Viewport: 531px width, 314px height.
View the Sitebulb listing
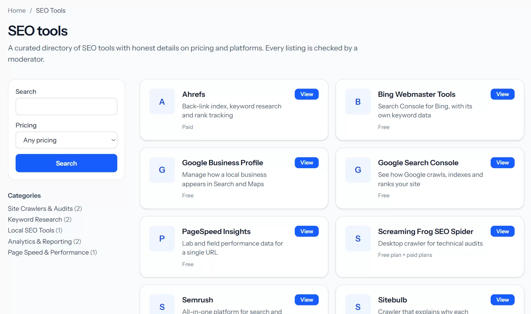(x=503, y=300)
